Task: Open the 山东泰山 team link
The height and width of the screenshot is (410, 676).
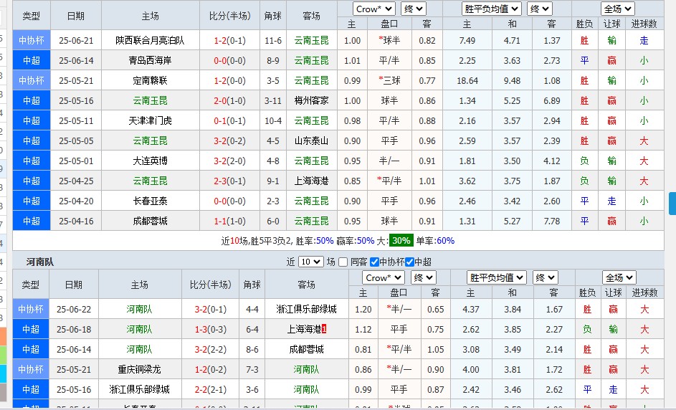Action: click(312, 140)
